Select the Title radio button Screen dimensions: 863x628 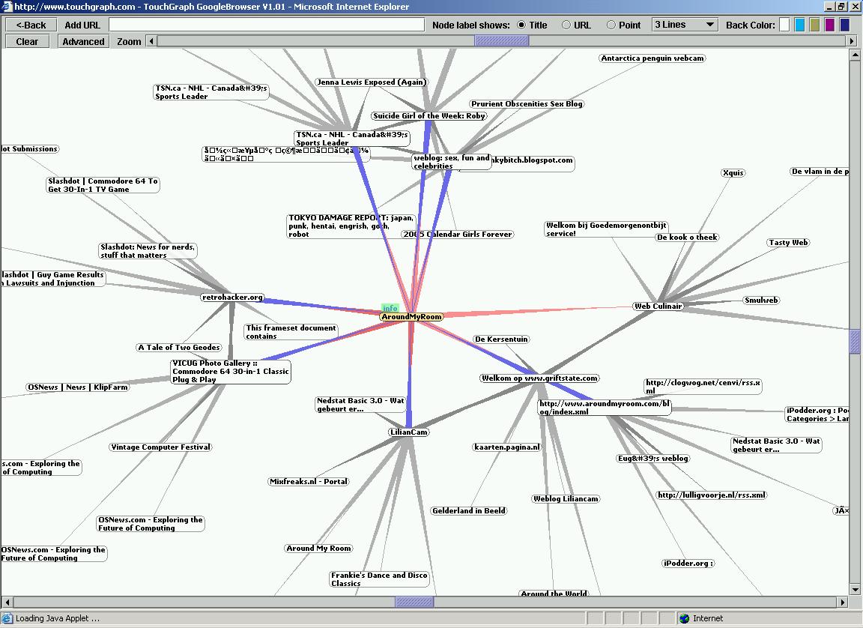coord(521,25)
